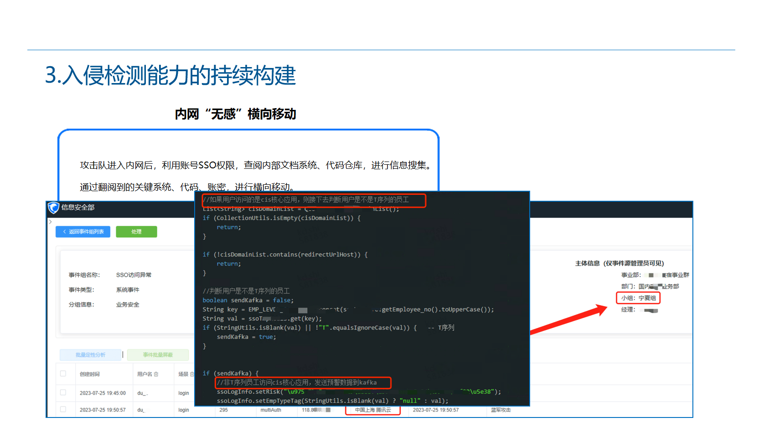
Task: Click the icon beside 用户名 column header
Action: (156, 374)
